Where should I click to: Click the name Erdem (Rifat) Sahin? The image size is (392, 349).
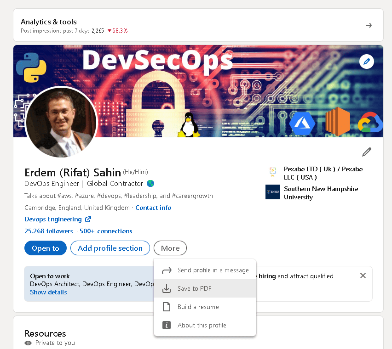pos(73,172)
